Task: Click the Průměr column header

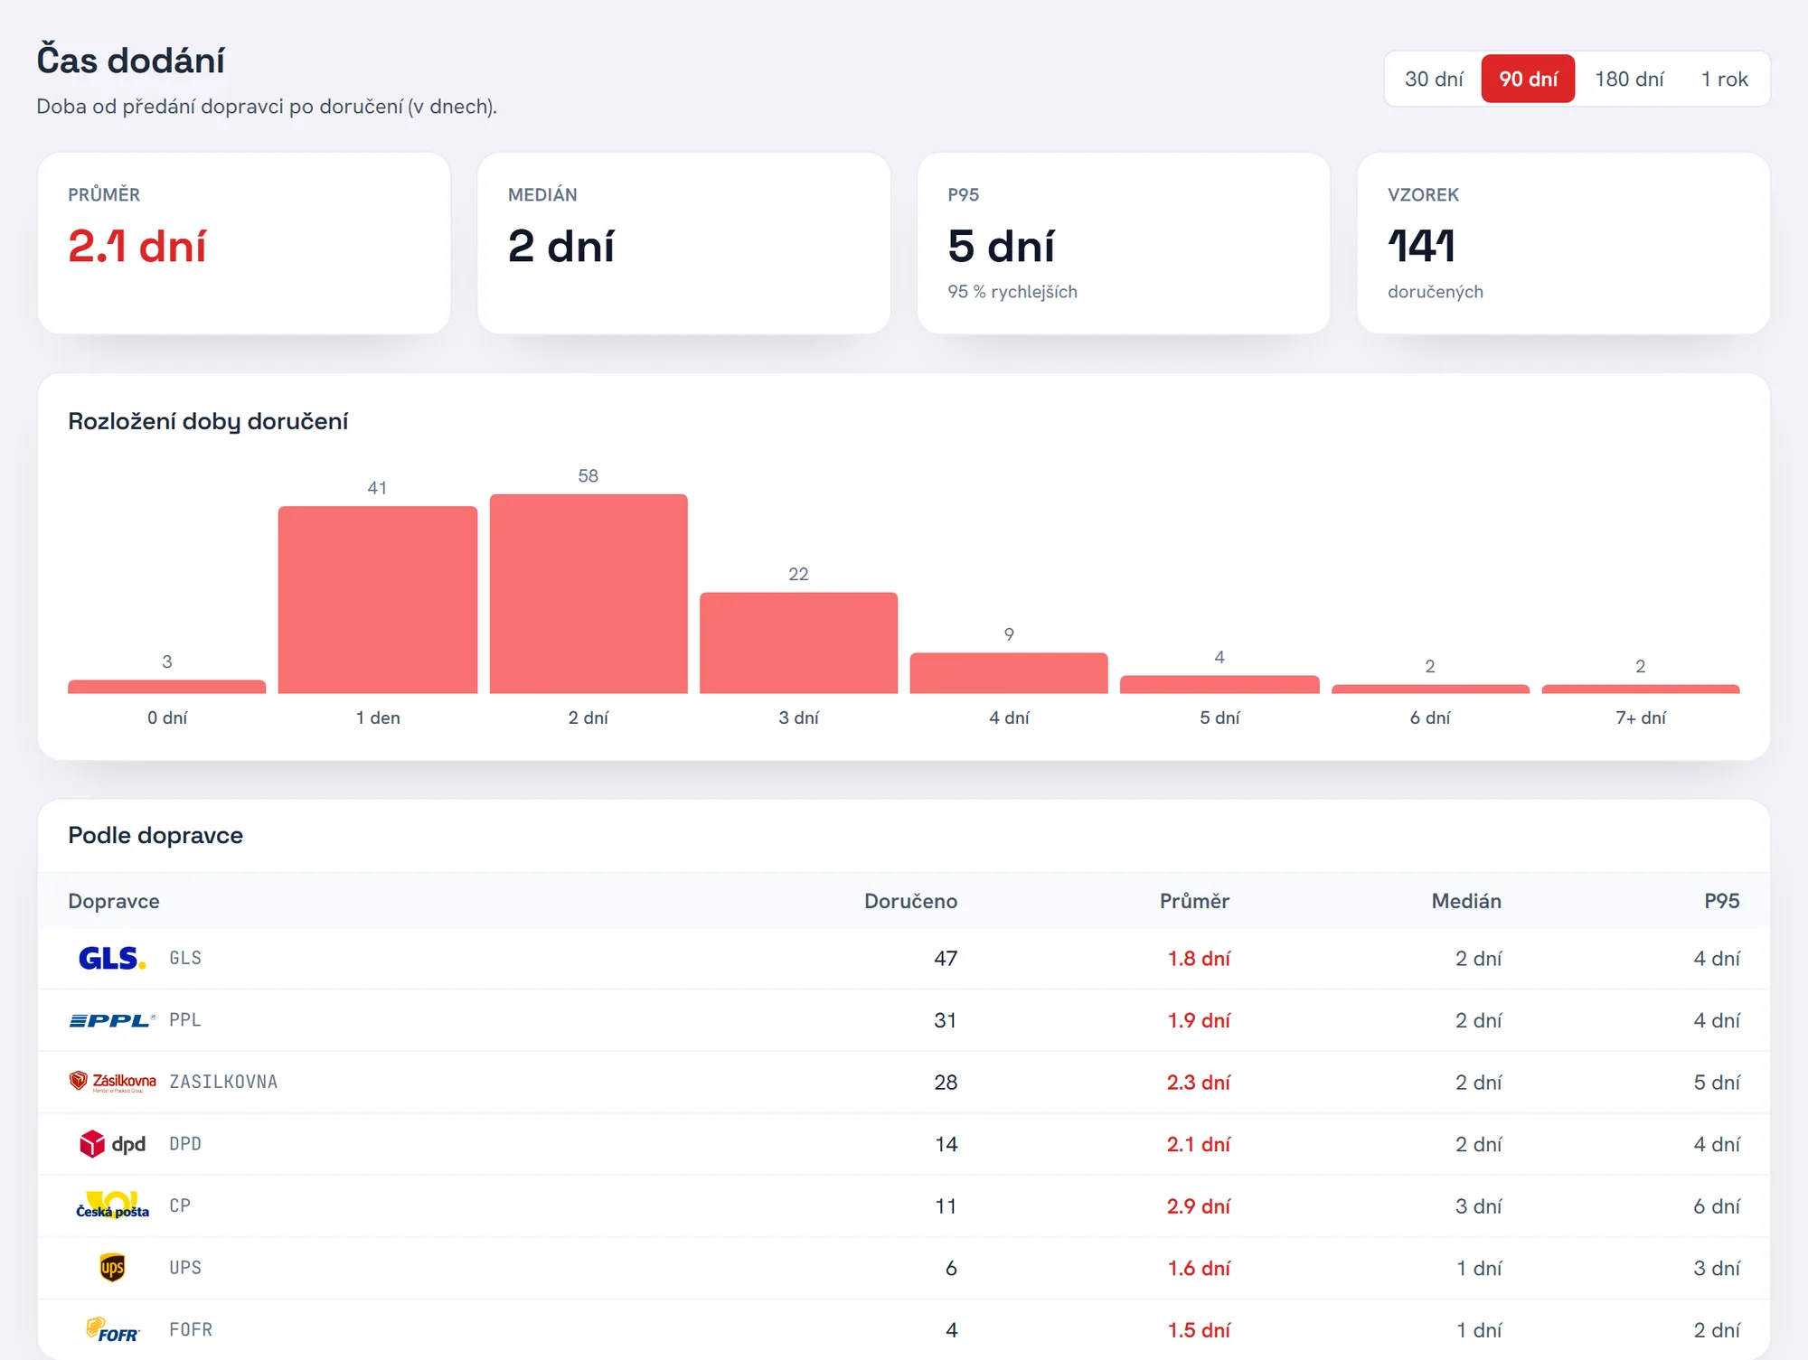Action: [x=1194, y=901]
